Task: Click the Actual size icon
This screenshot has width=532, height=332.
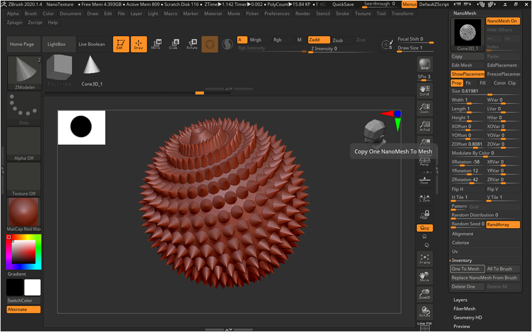Action: [x=424, y=126]
